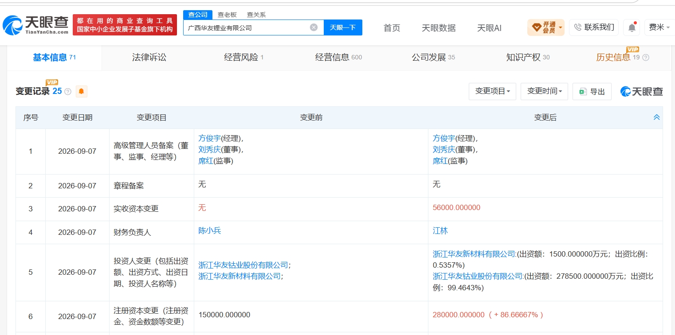Click the orange monitoring bell beside 变更记录
Screen dimensions: 675x335
82,92
